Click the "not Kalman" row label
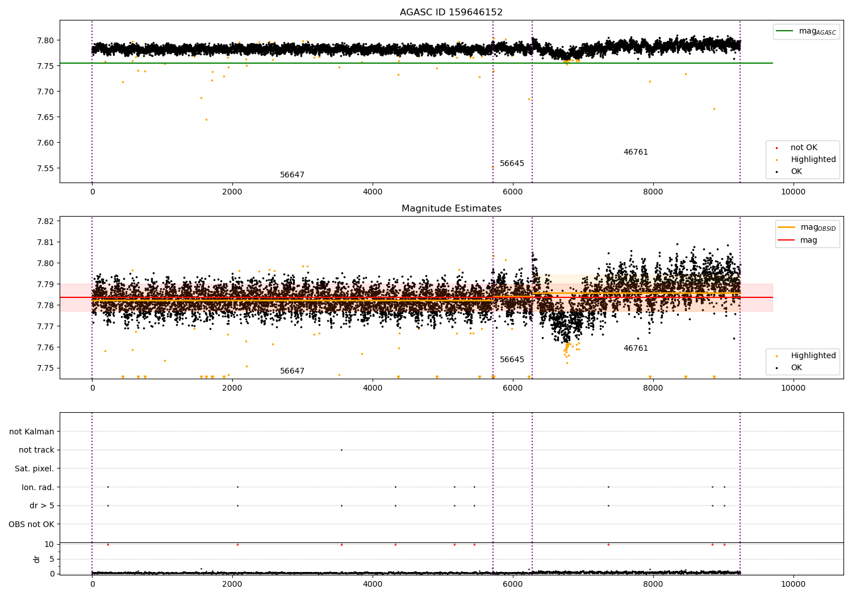Screen dimensions: 852x597 (32, 432)
